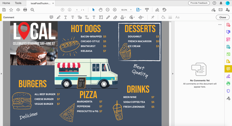
Task: Select the Eraser tool
Action: pos(115,17)
